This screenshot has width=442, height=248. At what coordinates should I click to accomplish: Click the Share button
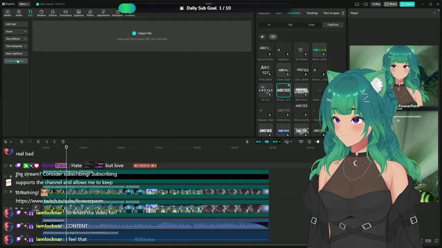pos(391,4)
